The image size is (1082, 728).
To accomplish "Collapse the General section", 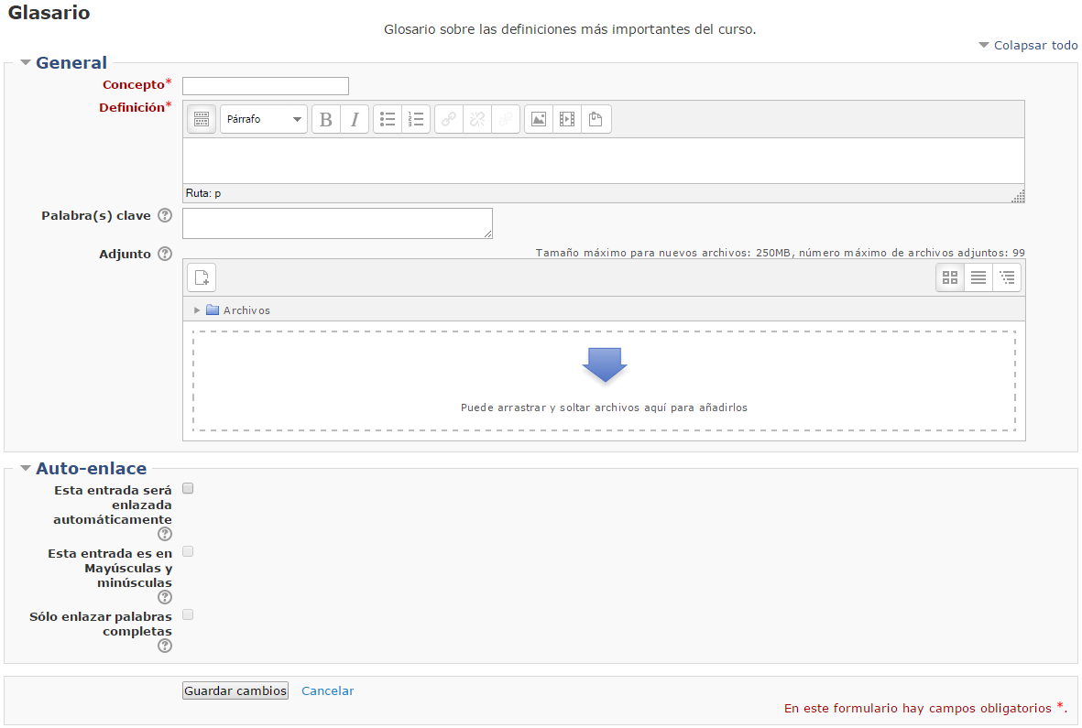I will 26,63.
